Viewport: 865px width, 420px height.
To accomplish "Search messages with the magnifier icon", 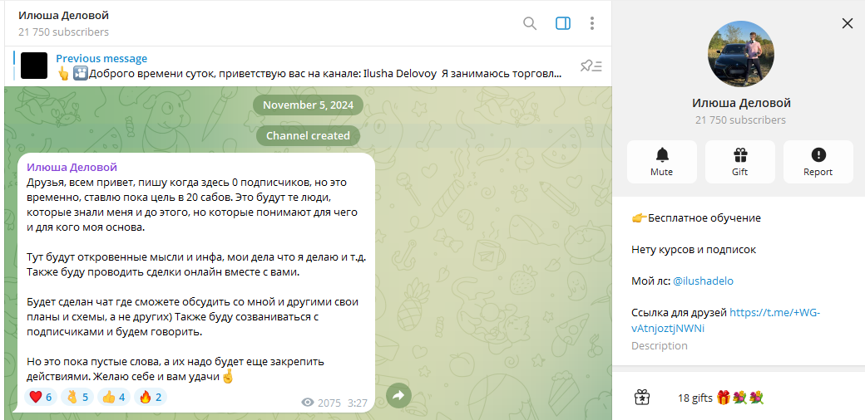I will pyautogui.click(x=530, y=23).
